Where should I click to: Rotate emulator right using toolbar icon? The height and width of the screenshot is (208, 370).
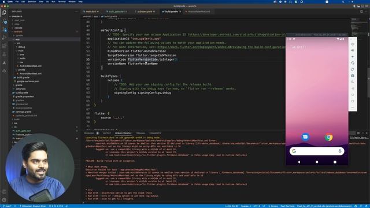coord(353,69)
